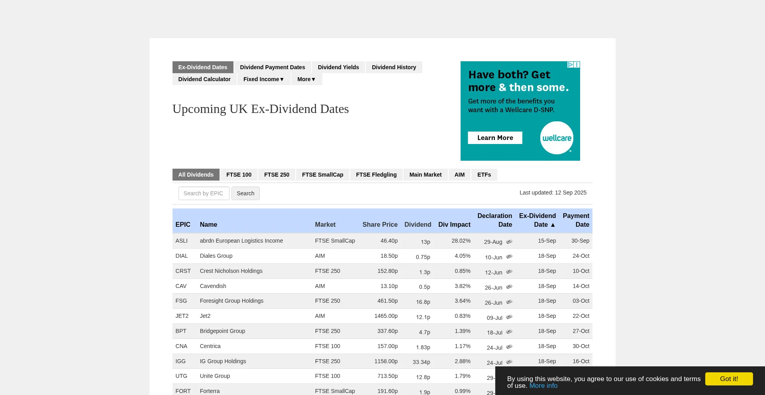Screen dimensions: 765x395
Task: Click the IG Group Holdings name
Action: click(x=223, y=361)
